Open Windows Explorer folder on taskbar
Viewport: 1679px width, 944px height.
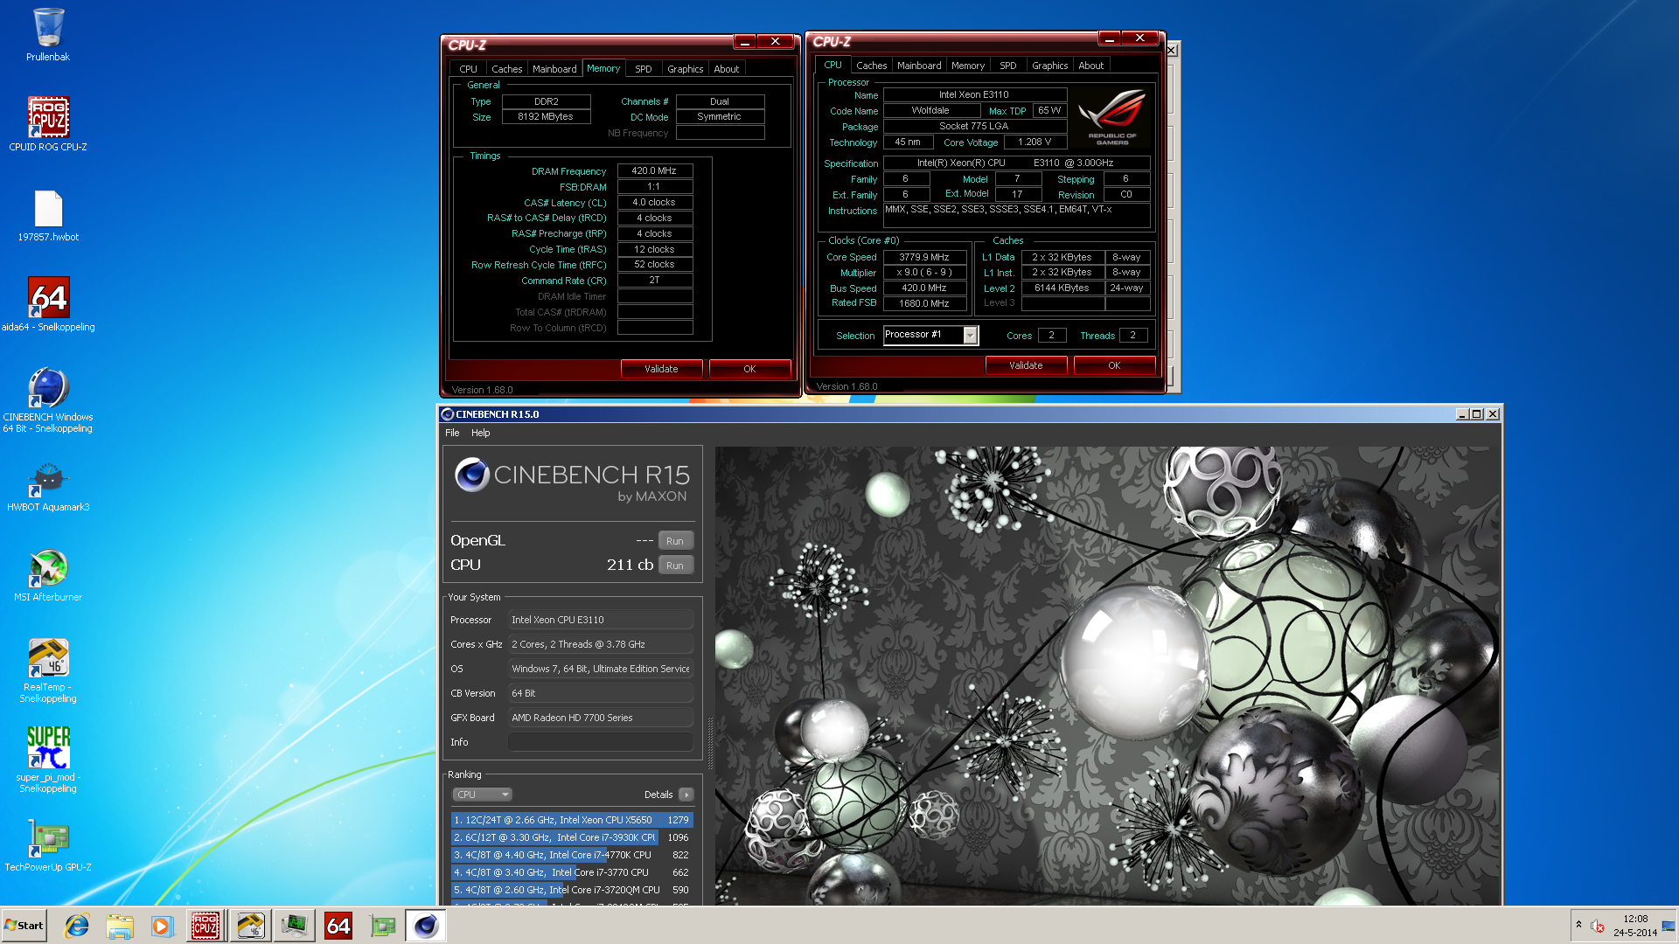tap(120, 926)
